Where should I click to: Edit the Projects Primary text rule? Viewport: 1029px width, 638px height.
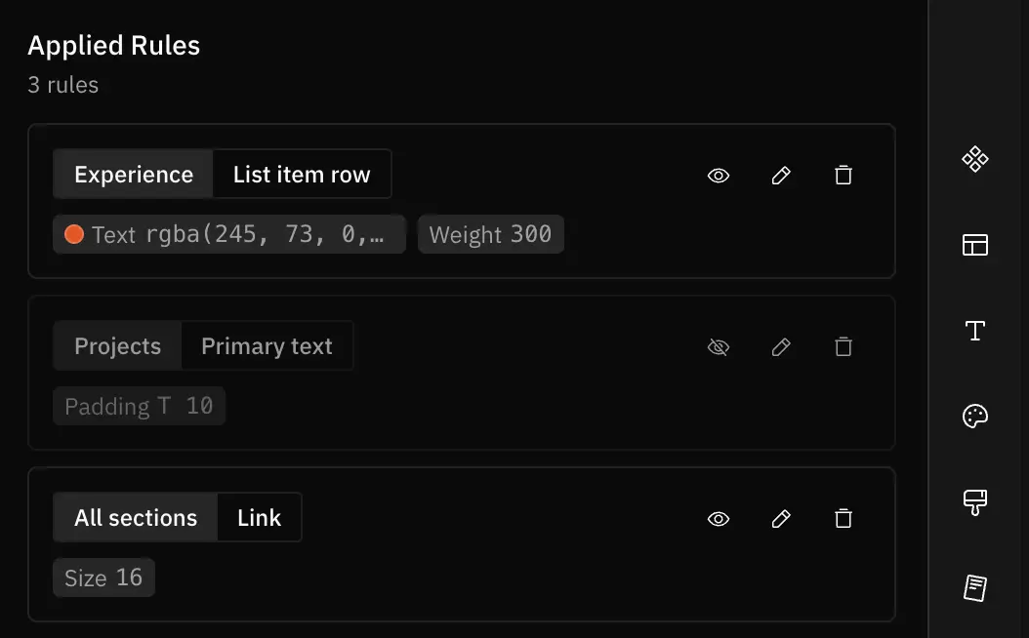[x=781, y=347]
